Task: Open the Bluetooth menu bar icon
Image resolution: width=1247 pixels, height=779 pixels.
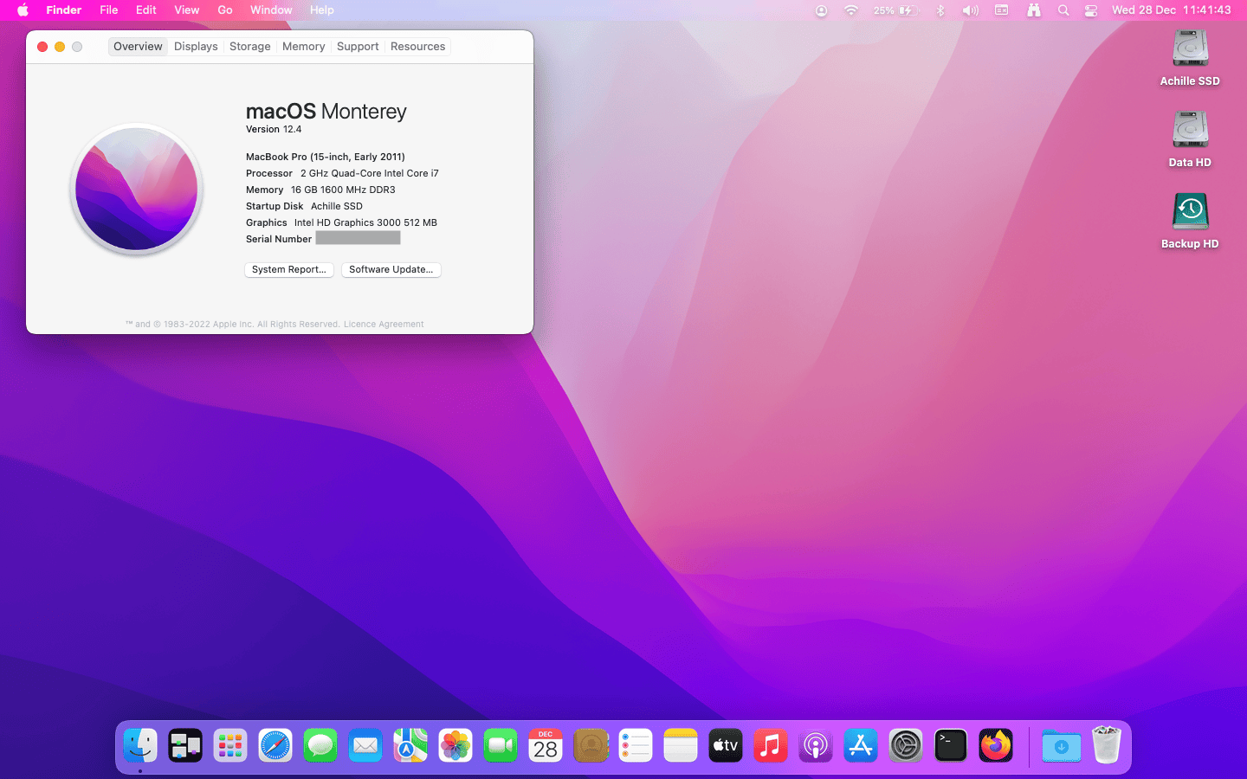Action: pos(940,10)
